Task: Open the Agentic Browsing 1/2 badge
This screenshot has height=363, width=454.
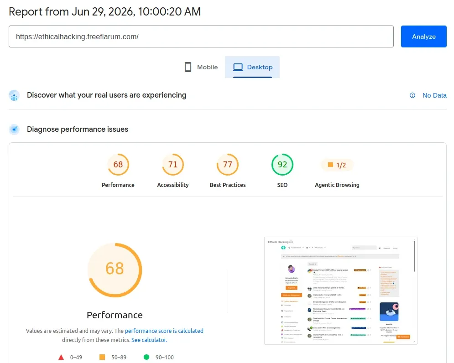Action: click(x=337, y=165)
